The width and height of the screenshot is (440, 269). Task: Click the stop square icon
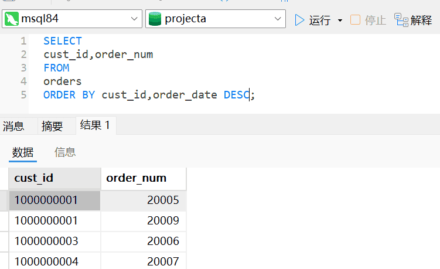(x=355, y=20)
